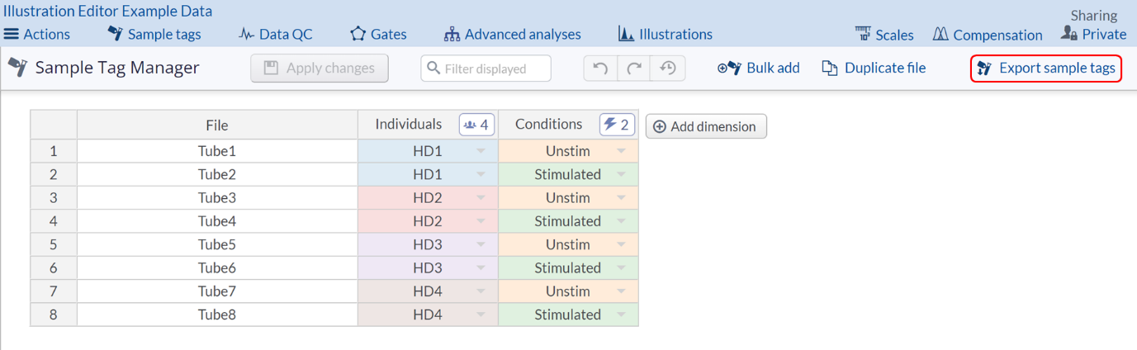Open Tube5 Individuals HD3 dropdown

pos(481,245)
